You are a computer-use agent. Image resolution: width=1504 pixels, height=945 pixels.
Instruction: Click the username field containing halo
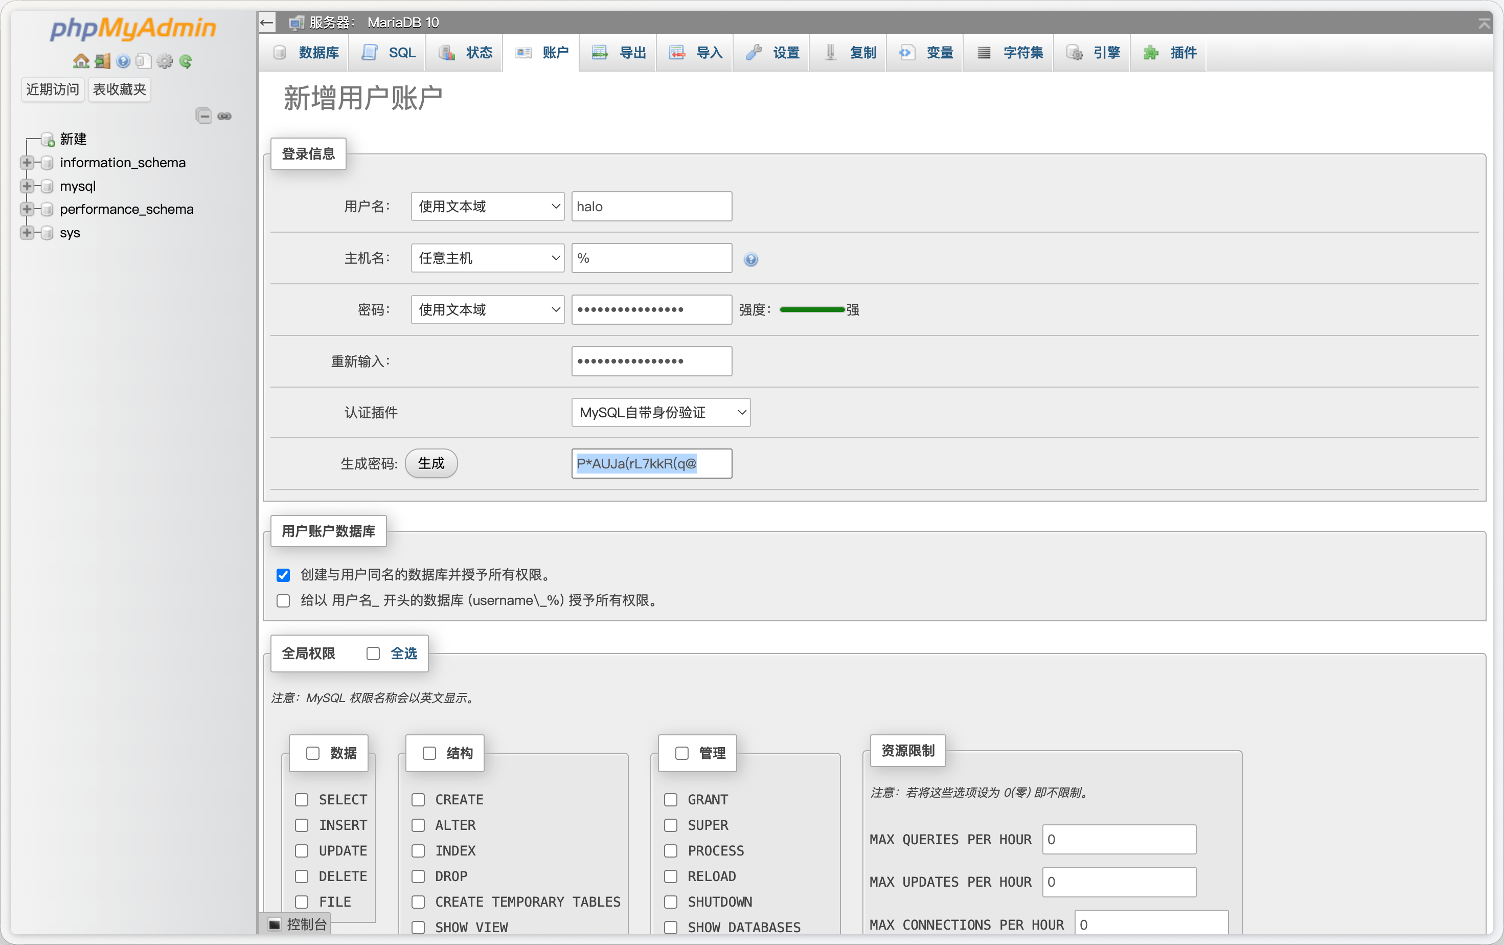tap(651, 206)
